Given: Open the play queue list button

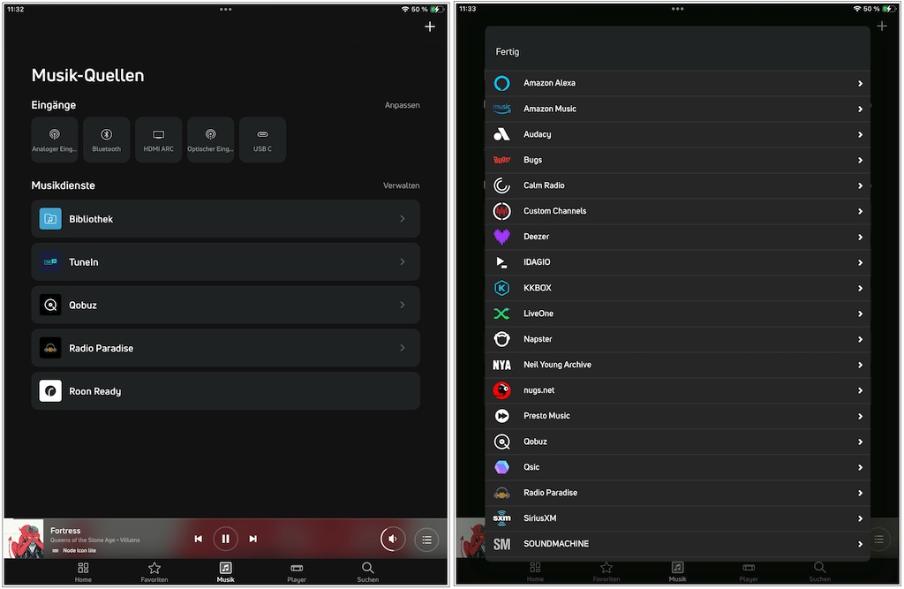Looking at the screenshot, I should coord(426,540).
